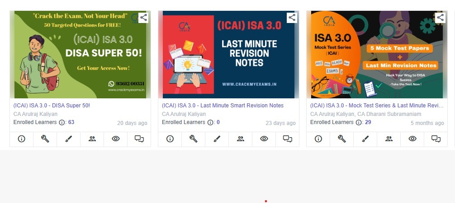Screen dimensions: 455x203
Task: Open info icon under DISA Super 50 card
Action: pyautogui.click(x=21, y=139)
